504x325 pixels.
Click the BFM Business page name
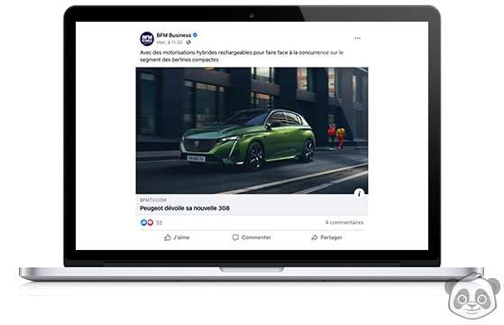[174, 35]
